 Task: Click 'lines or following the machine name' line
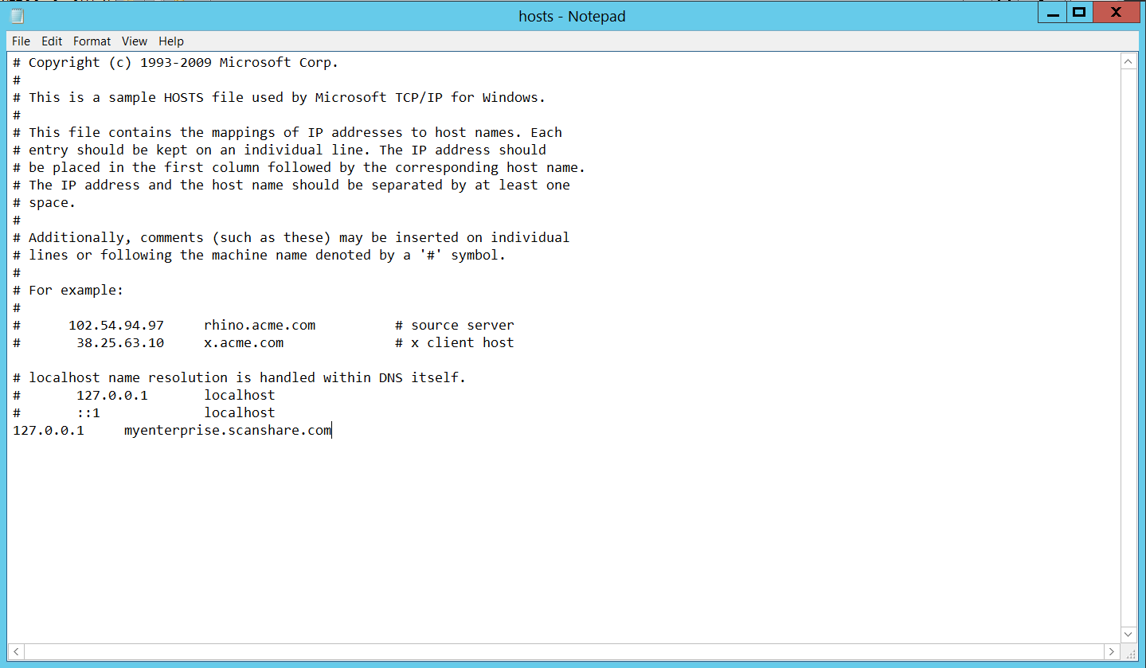[x=260, y=256]
